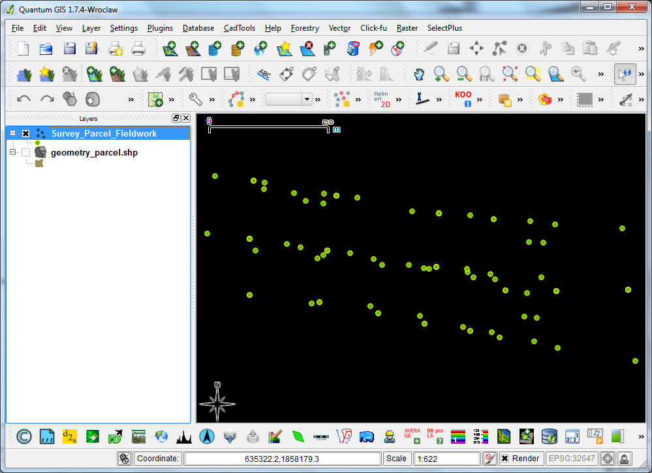Hide the Survey_Parcel_Fieldwork layer checkbox
Image resolution: width=652 pixels, height=473 pixels.
point(26,134)
